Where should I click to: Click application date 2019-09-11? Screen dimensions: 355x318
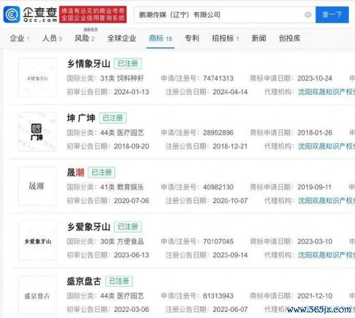(x=315, y=187)
